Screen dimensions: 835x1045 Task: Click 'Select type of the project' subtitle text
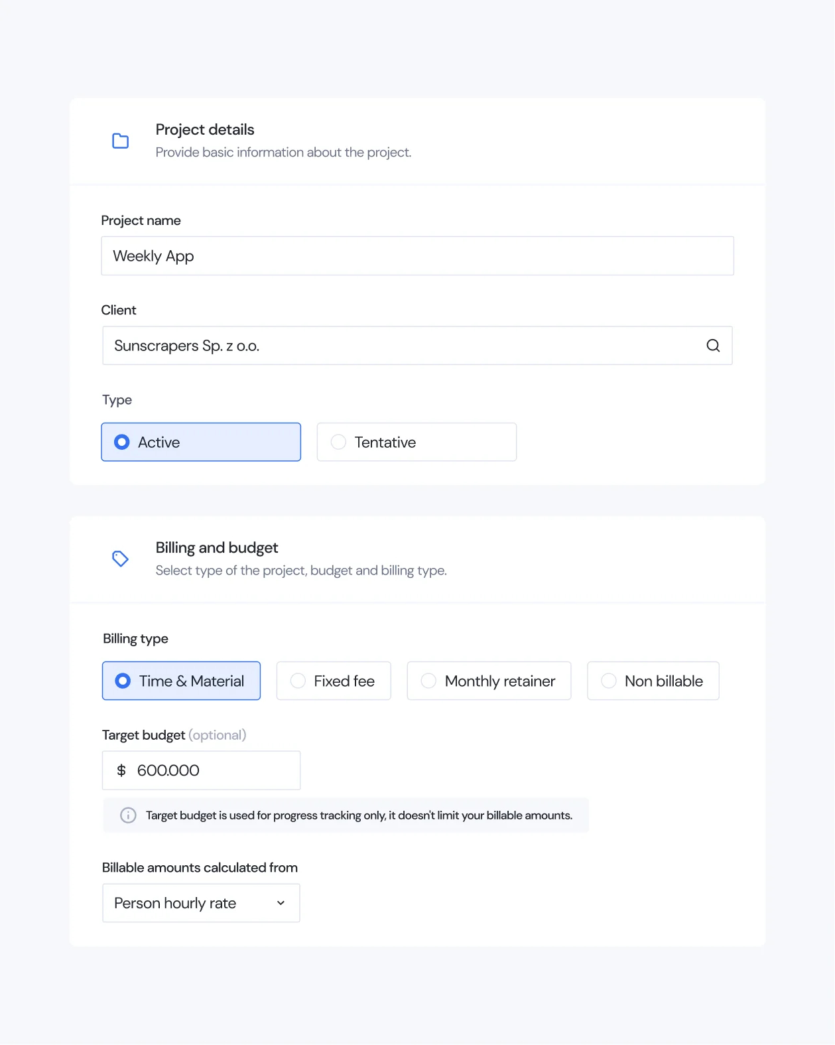click(x=301, y=571)
